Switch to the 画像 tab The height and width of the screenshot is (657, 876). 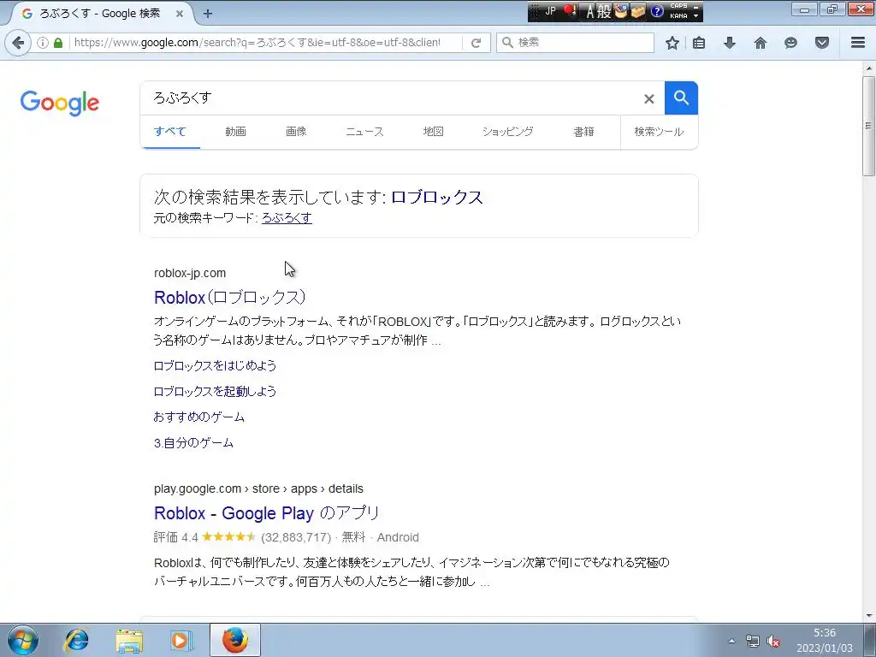click(296, 131)
